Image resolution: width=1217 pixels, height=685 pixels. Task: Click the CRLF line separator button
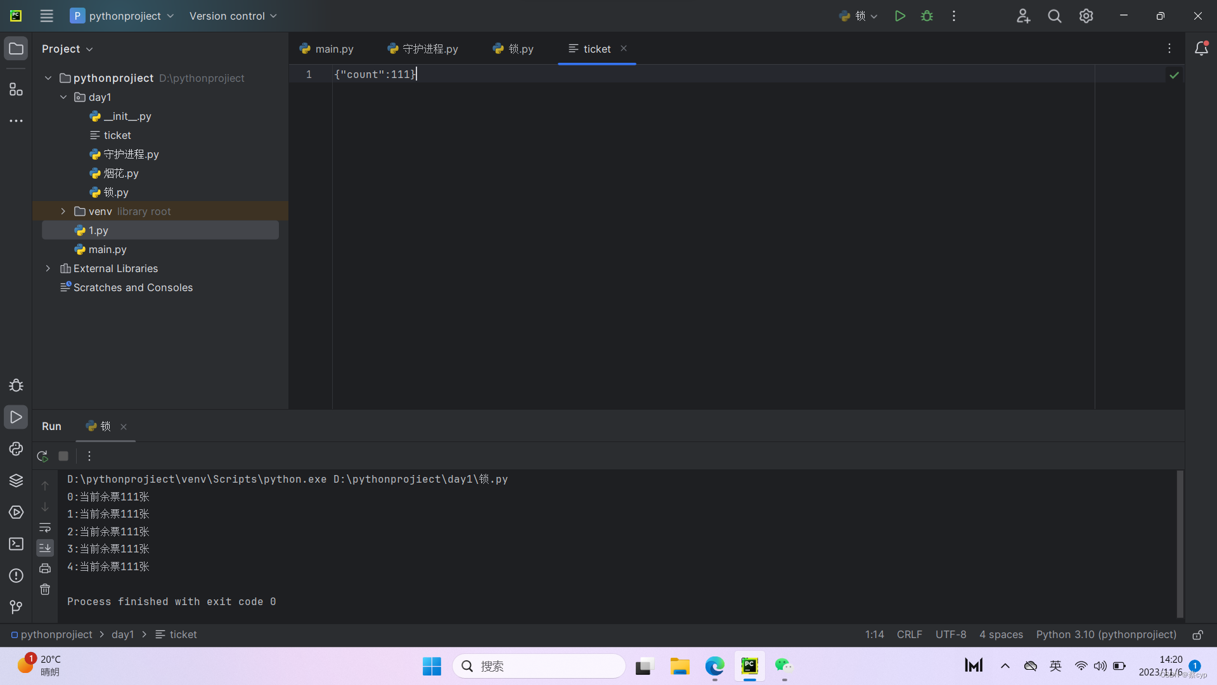tap(909, 635)
